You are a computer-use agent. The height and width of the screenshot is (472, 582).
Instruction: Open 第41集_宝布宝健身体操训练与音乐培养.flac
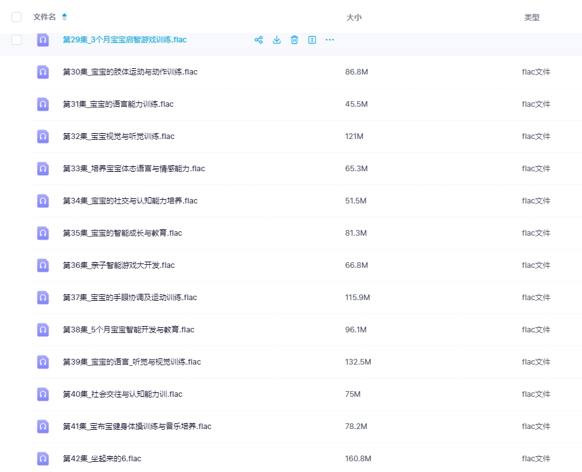(x=137, y=427)
